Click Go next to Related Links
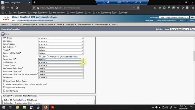This screenshot has width=195, height=110. pyautogui.click(x=192, y=29)
